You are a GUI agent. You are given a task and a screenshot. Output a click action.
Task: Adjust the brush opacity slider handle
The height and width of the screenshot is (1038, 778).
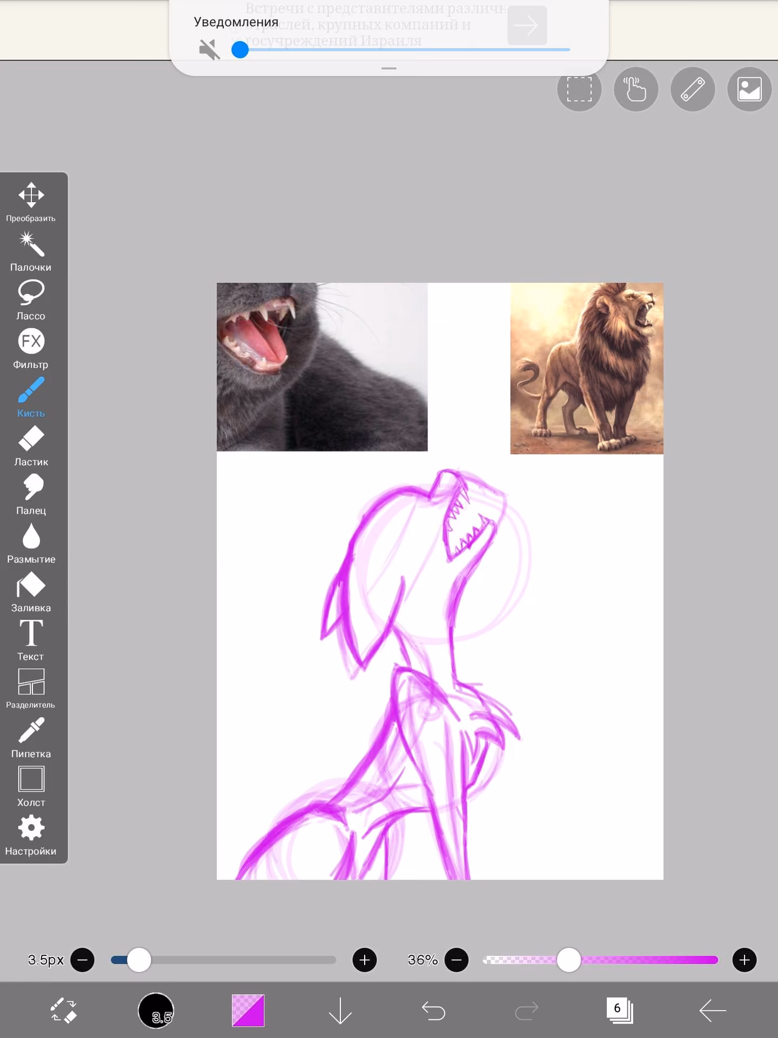pos(568,960)
